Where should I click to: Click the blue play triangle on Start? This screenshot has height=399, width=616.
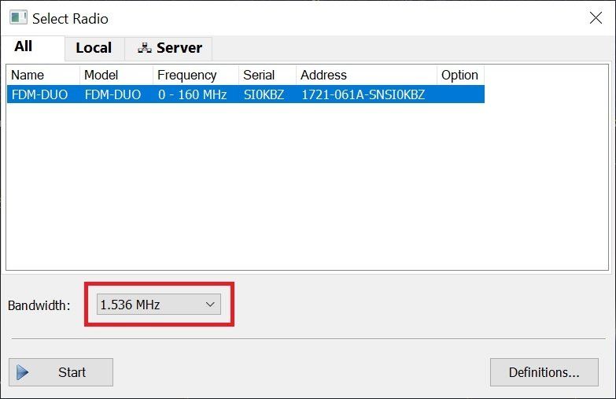pos(22,372)
